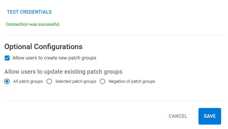Click the green 'Connection was successful.' message
This screenshot has height=129, width=228.
tap(33, 24)
